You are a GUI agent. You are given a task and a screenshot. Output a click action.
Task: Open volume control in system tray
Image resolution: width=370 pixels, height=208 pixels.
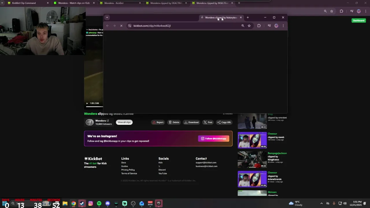(x=345, y=203)
